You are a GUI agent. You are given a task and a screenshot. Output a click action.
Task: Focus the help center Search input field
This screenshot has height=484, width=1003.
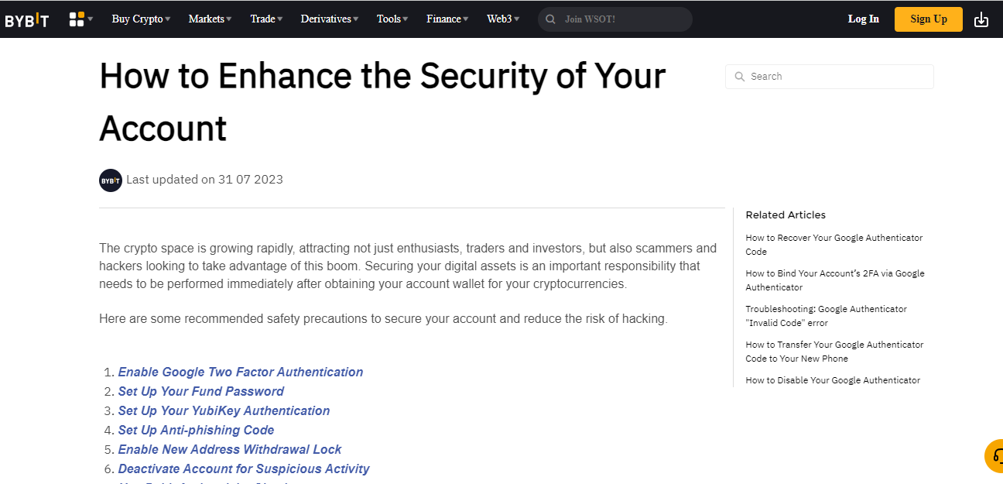click(x=830, y=77)
